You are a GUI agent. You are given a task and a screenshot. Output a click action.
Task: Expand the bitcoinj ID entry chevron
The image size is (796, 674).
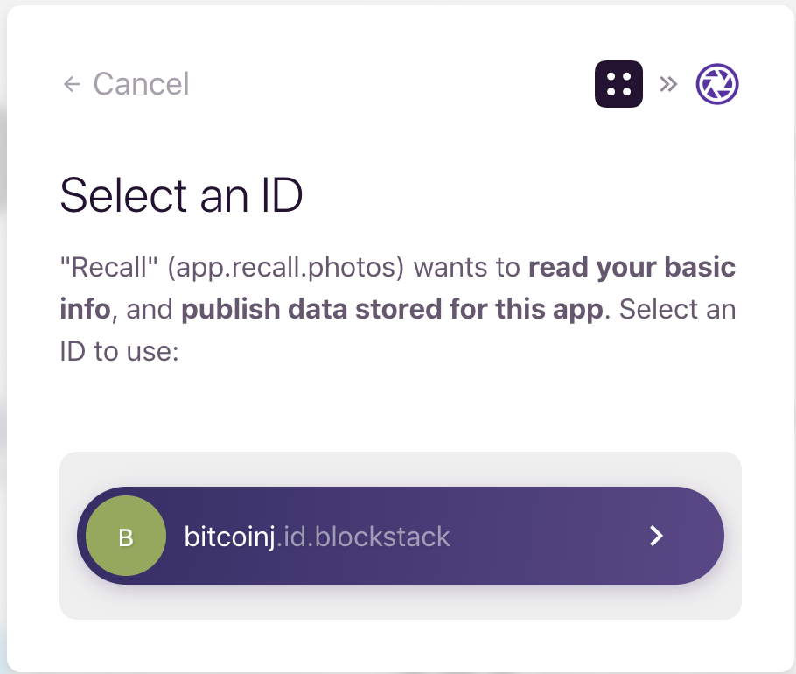pyautogui.click(x=657, y=536)
